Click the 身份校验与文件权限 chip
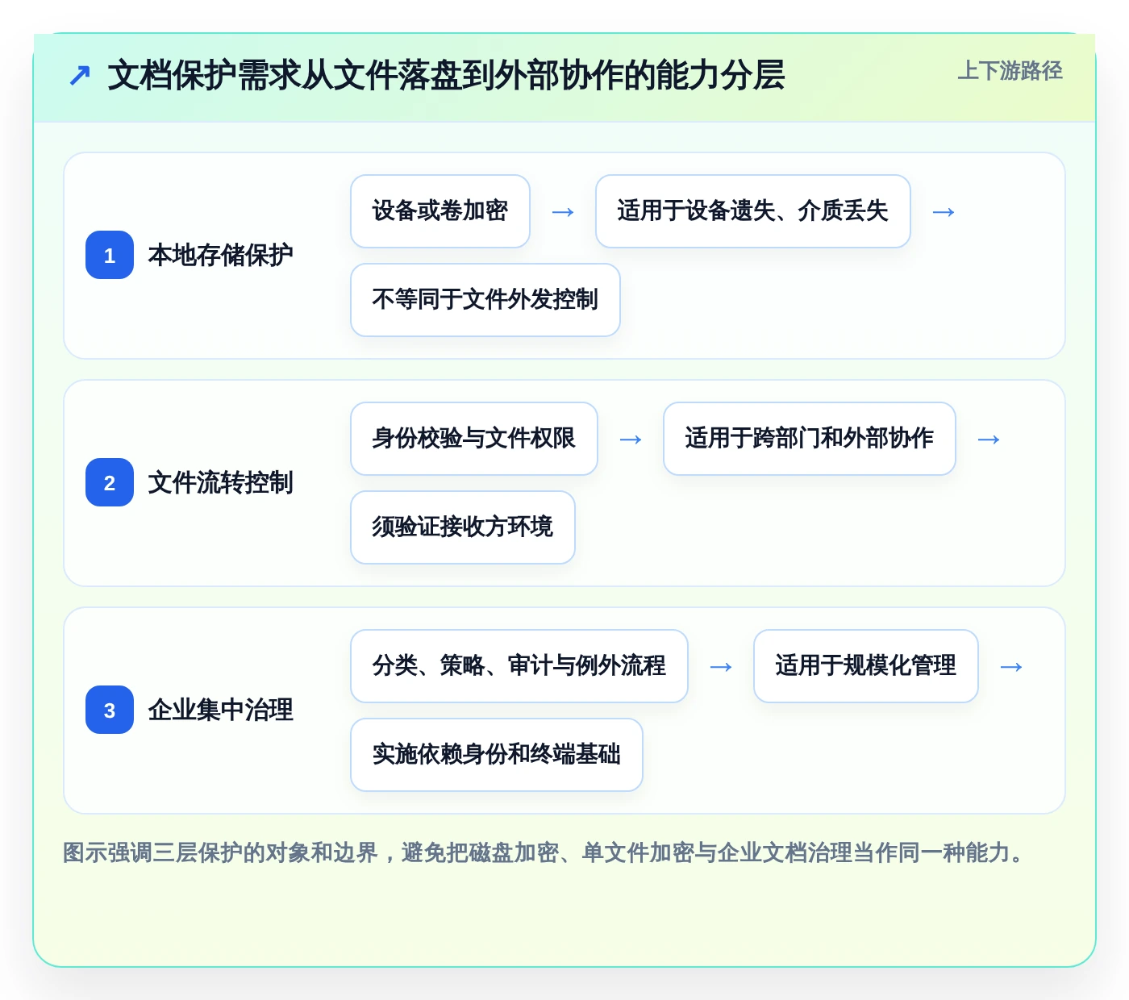The height and width of the screenshot is (1000, 1129). (x=474, y=439)
